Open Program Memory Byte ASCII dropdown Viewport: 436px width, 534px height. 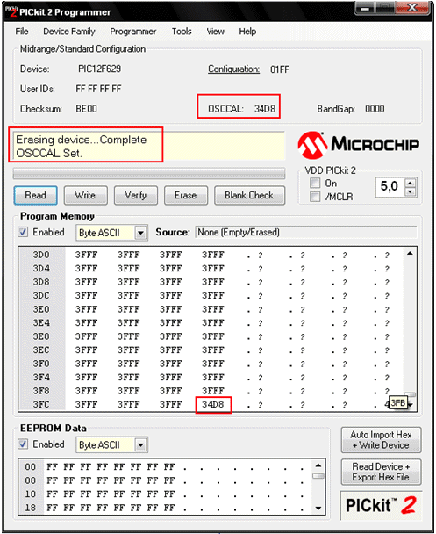140,233
